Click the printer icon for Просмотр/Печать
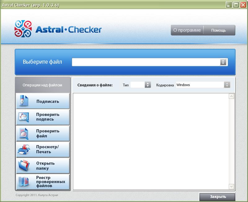 (24, 149)
